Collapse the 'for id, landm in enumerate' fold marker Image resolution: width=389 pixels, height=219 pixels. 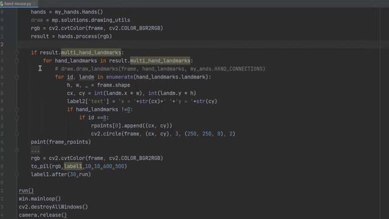pos(17,77)
